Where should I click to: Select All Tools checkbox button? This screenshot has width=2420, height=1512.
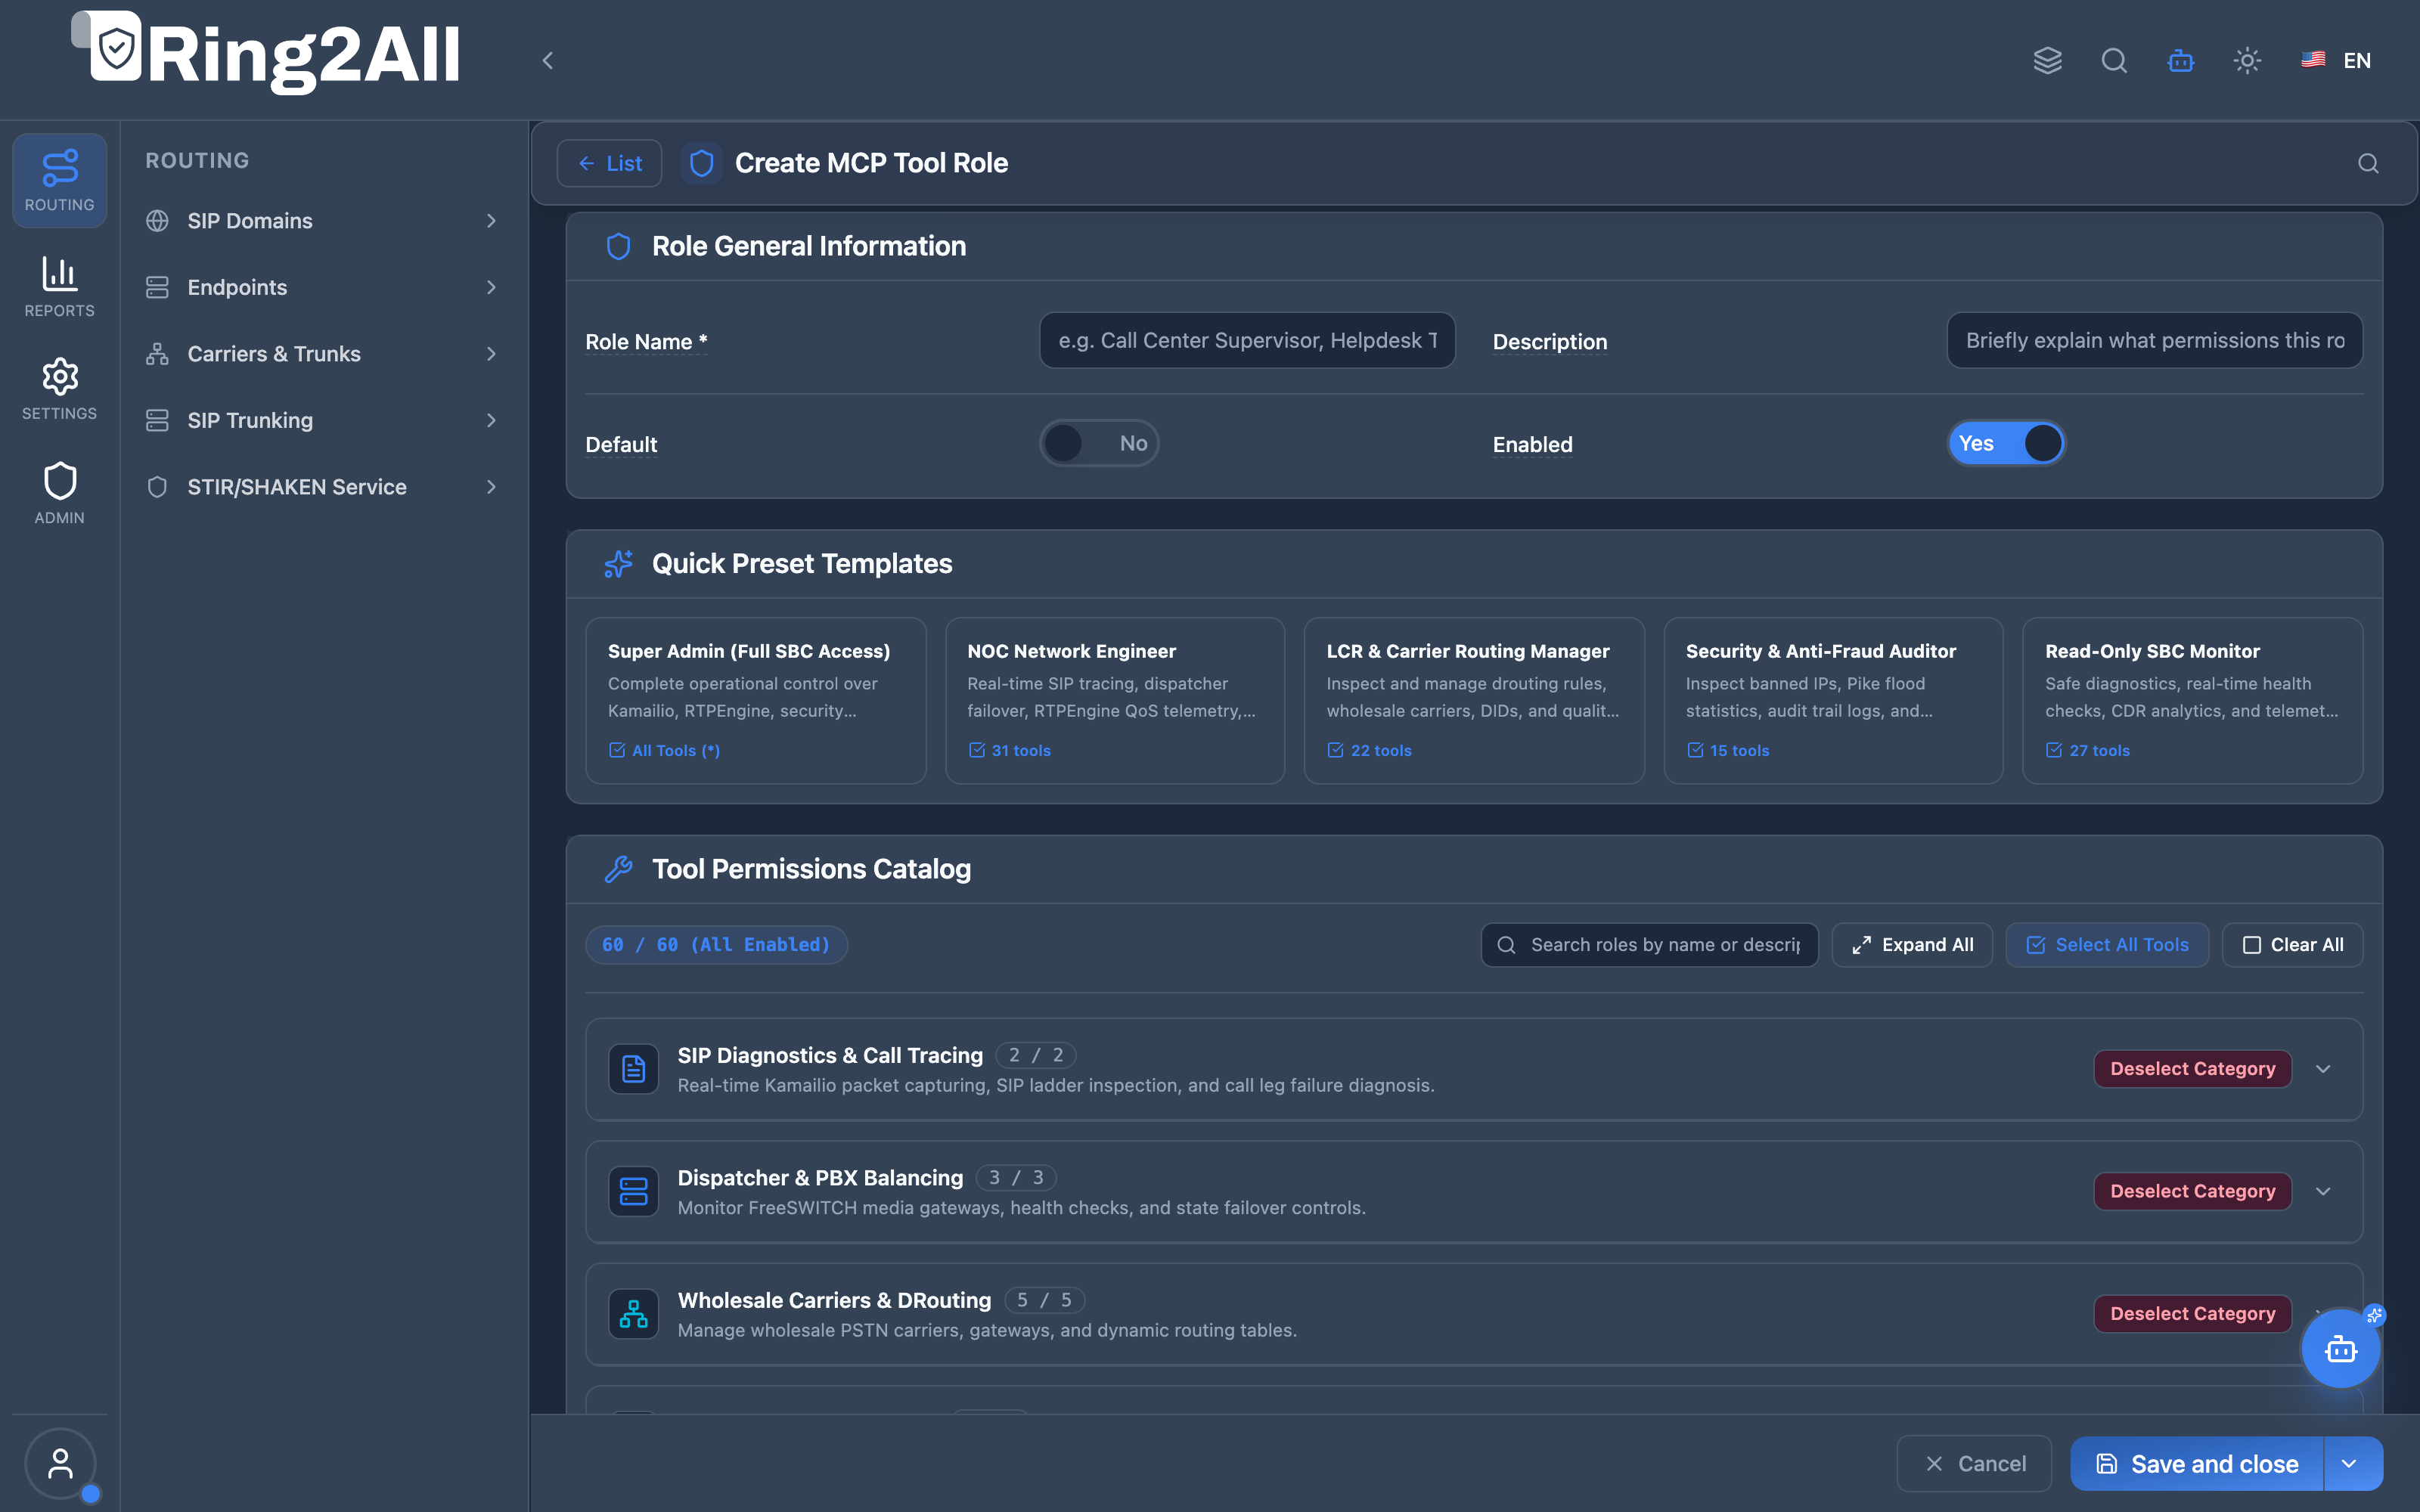point(2107,945)
